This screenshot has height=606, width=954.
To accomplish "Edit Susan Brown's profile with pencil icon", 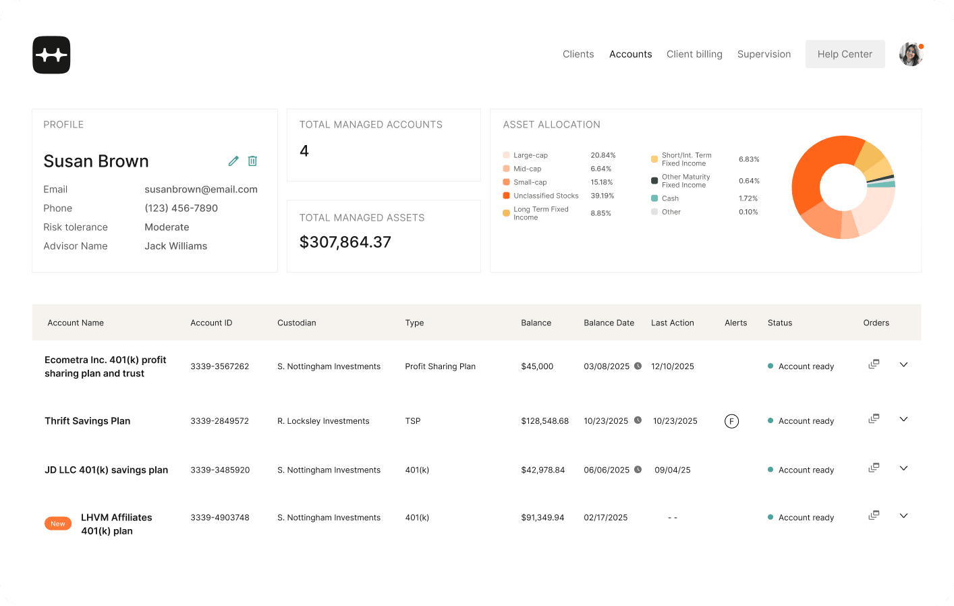I will (x=233, y=161).
